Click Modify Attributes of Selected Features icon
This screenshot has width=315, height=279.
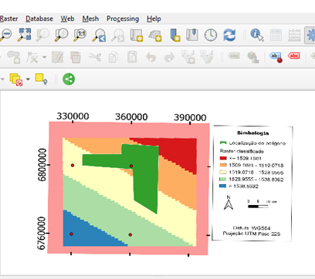pos(57,57)
